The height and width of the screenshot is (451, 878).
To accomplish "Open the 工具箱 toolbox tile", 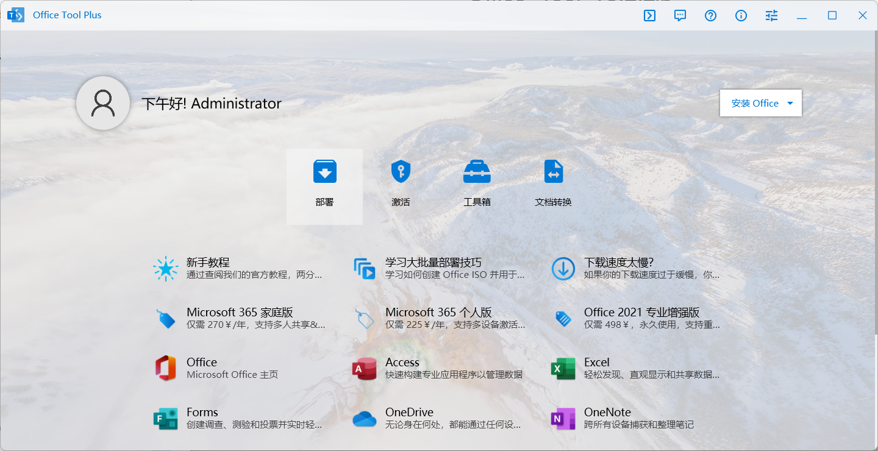I will [477, 186].
